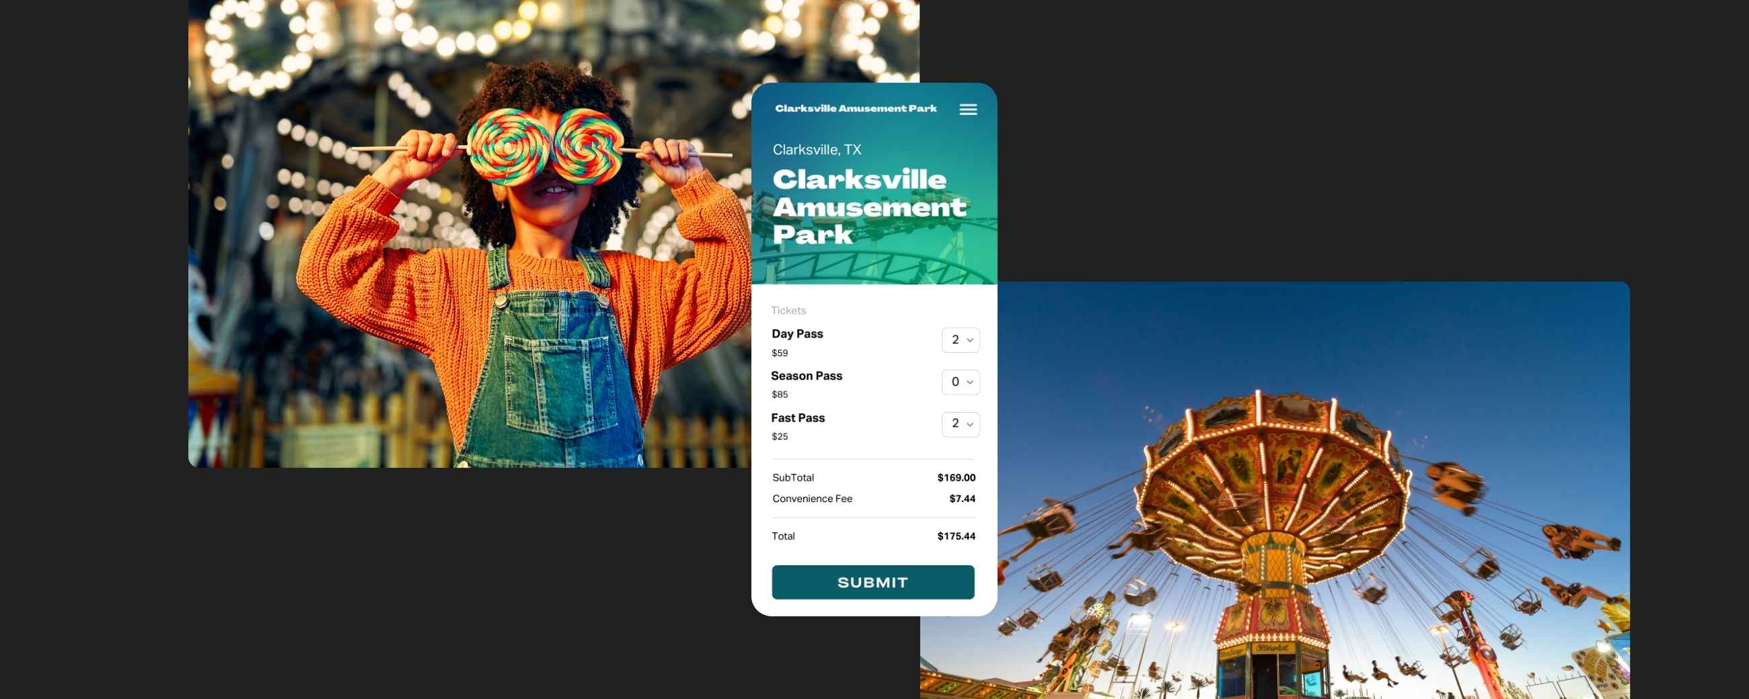Open the Season Pass quantity dropdown

pos(960,382)
